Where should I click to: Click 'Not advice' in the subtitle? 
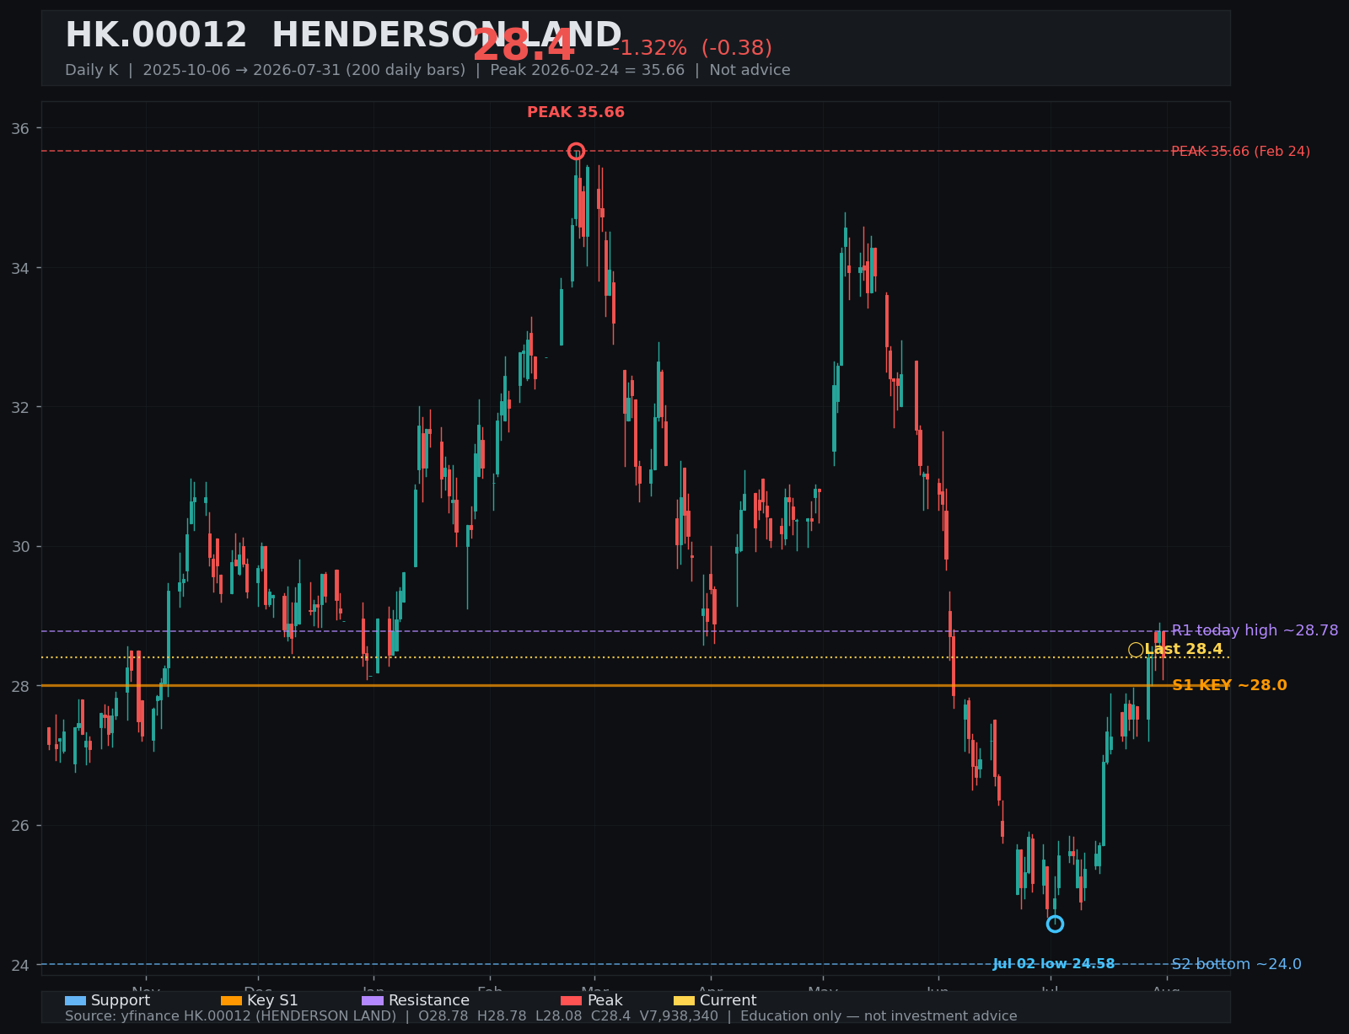(x=750, y=70)
